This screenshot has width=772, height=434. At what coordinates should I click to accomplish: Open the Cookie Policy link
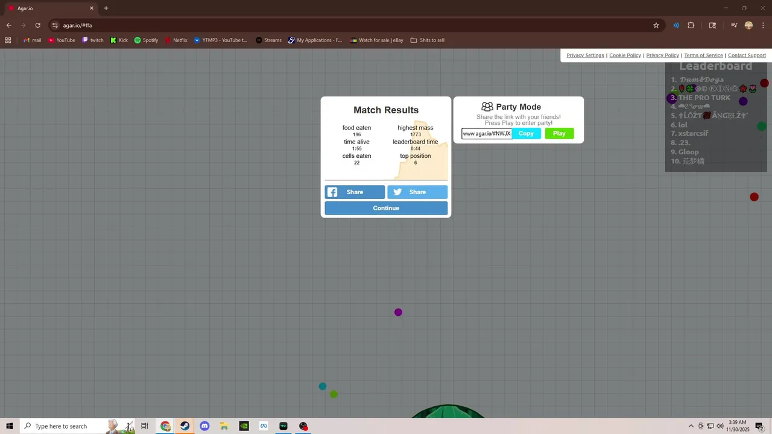click(625, 55)
